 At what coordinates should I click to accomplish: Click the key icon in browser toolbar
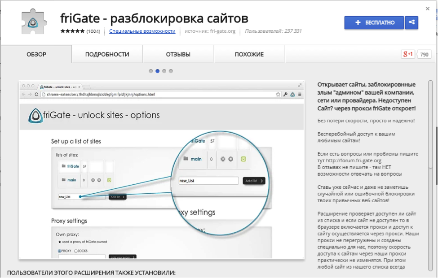(285, 95)
